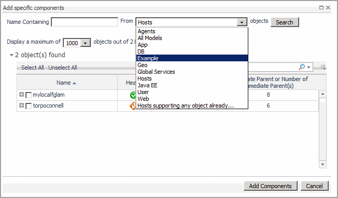Click the Name Containing text field
The height and width of the screenshot is (198, 338).
(84, 22)
